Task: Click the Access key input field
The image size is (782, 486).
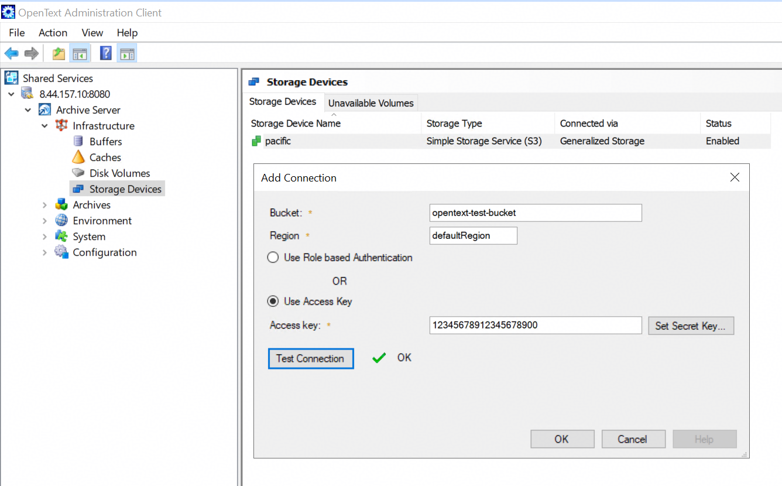Action: click(x=536, y=325)
